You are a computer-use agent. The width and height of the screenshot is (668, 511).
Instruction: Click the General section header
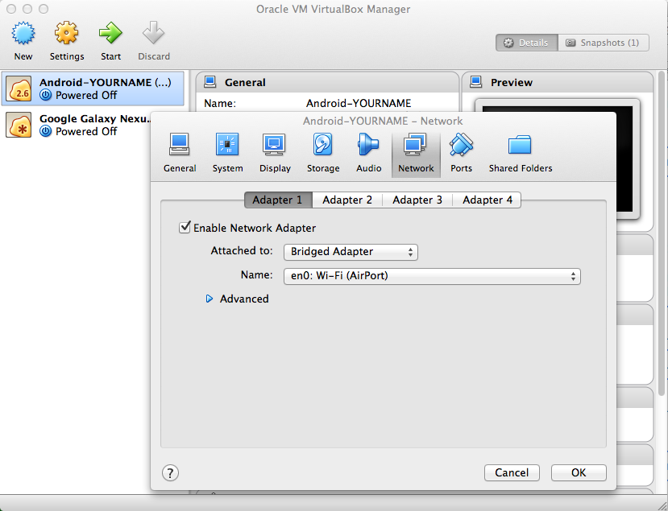click(327, 82)
